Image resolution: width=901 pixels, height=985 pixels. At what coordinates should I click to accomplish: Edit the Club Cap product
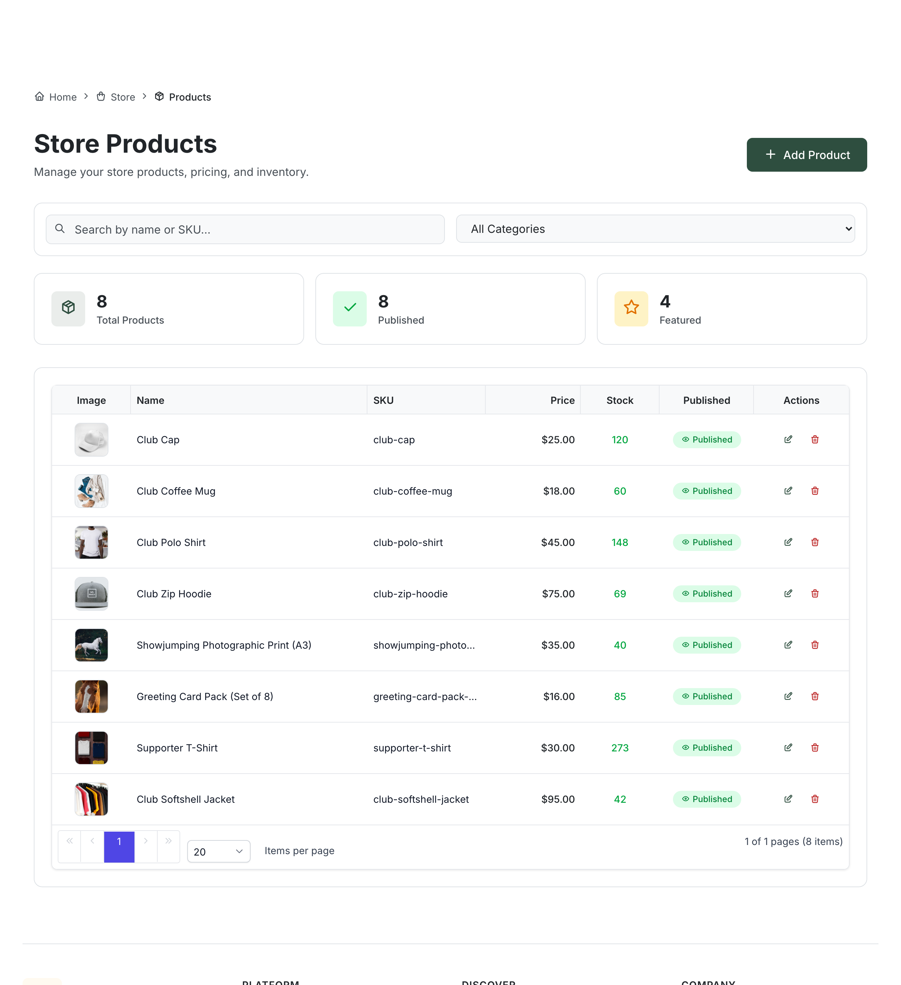click(x=788, y=439)
